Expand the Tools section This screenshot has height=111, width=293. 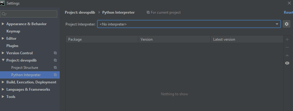[3, 96]
